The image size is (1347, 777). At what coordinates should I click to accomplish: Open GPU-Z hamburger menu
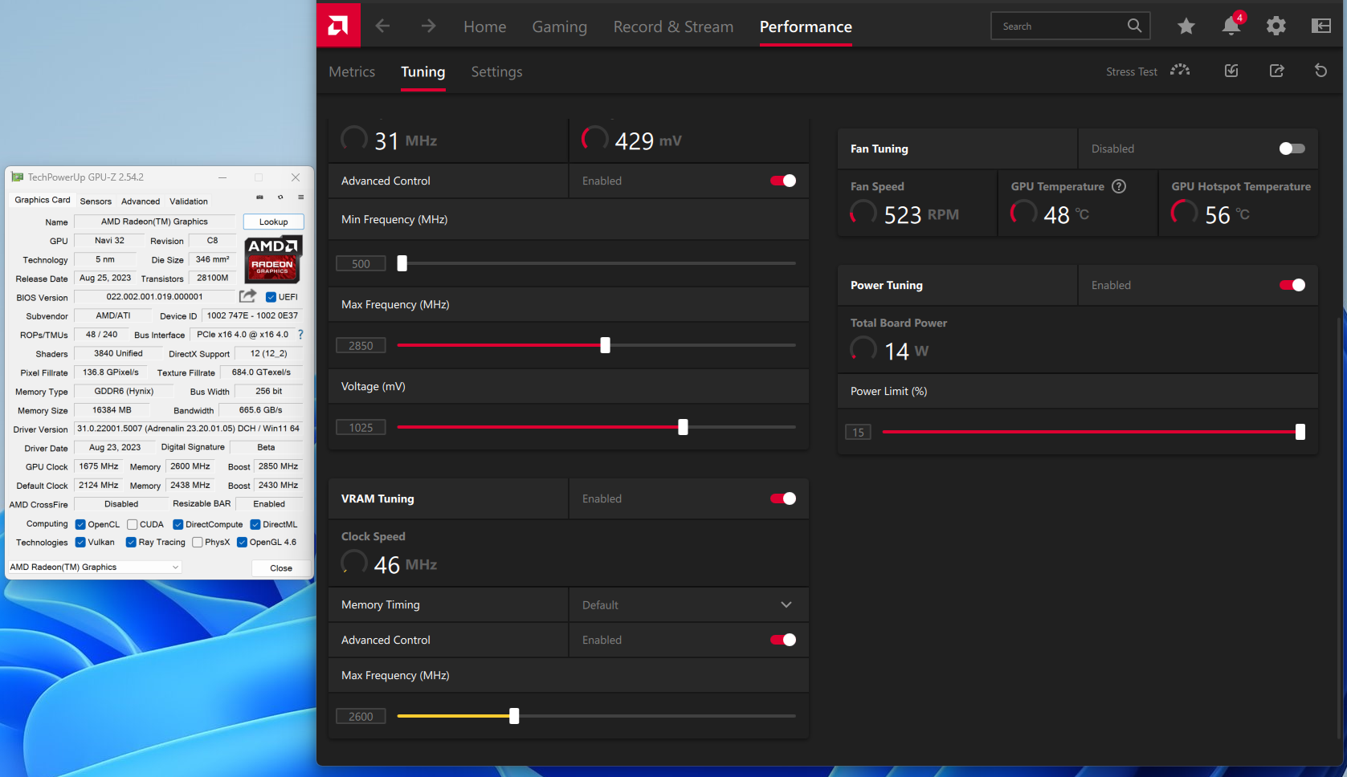point(301,197)
